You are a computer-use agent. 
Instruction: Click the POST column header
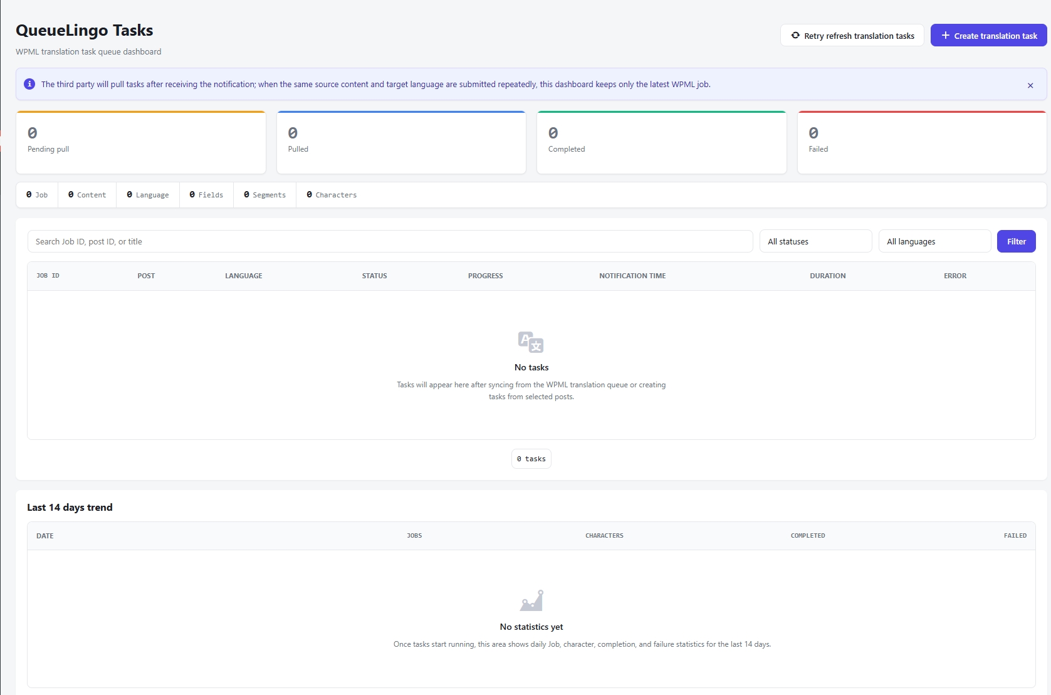pyautogui.click(x=146, y=276)
